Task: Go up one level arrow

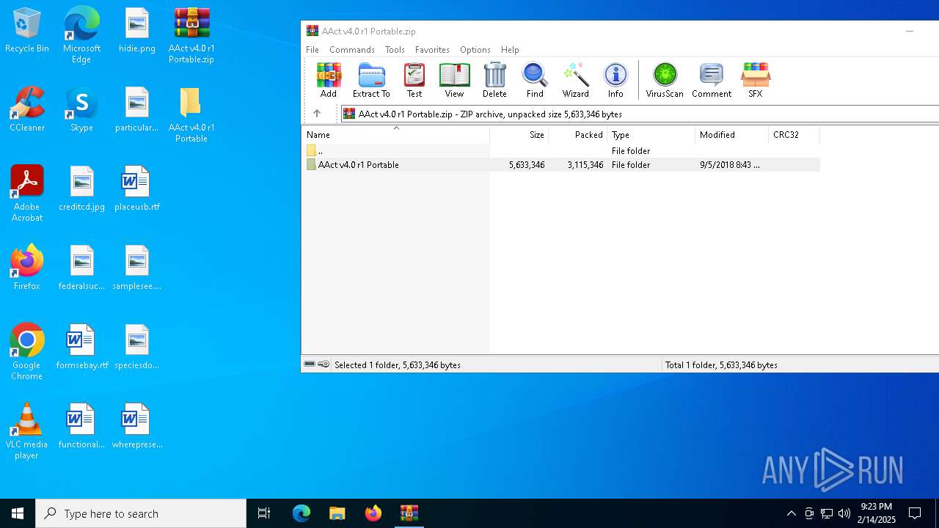Action: pos(317,114)
